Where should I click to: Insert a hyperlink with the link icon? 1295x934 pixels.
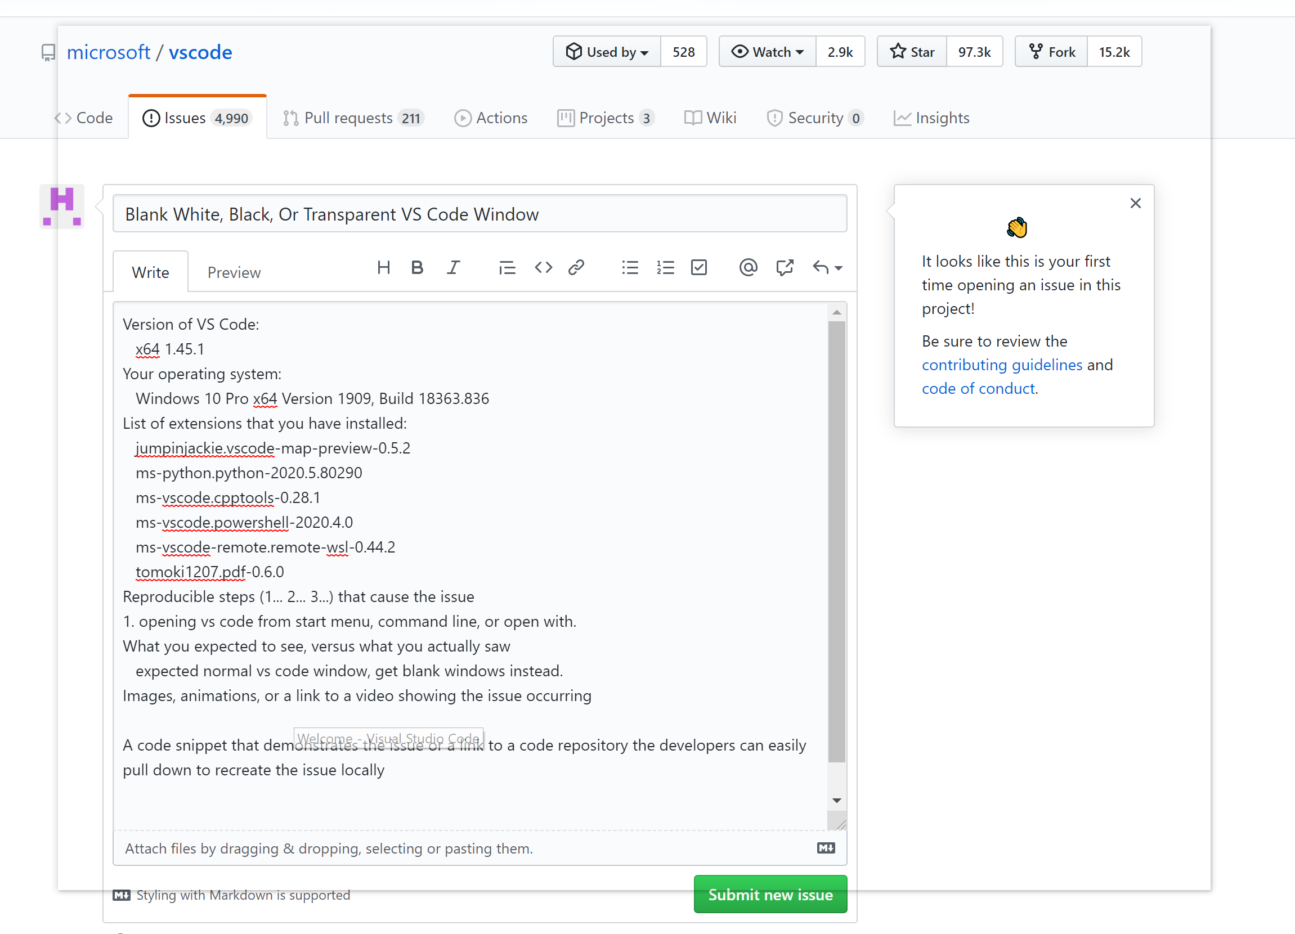[576, 267]
